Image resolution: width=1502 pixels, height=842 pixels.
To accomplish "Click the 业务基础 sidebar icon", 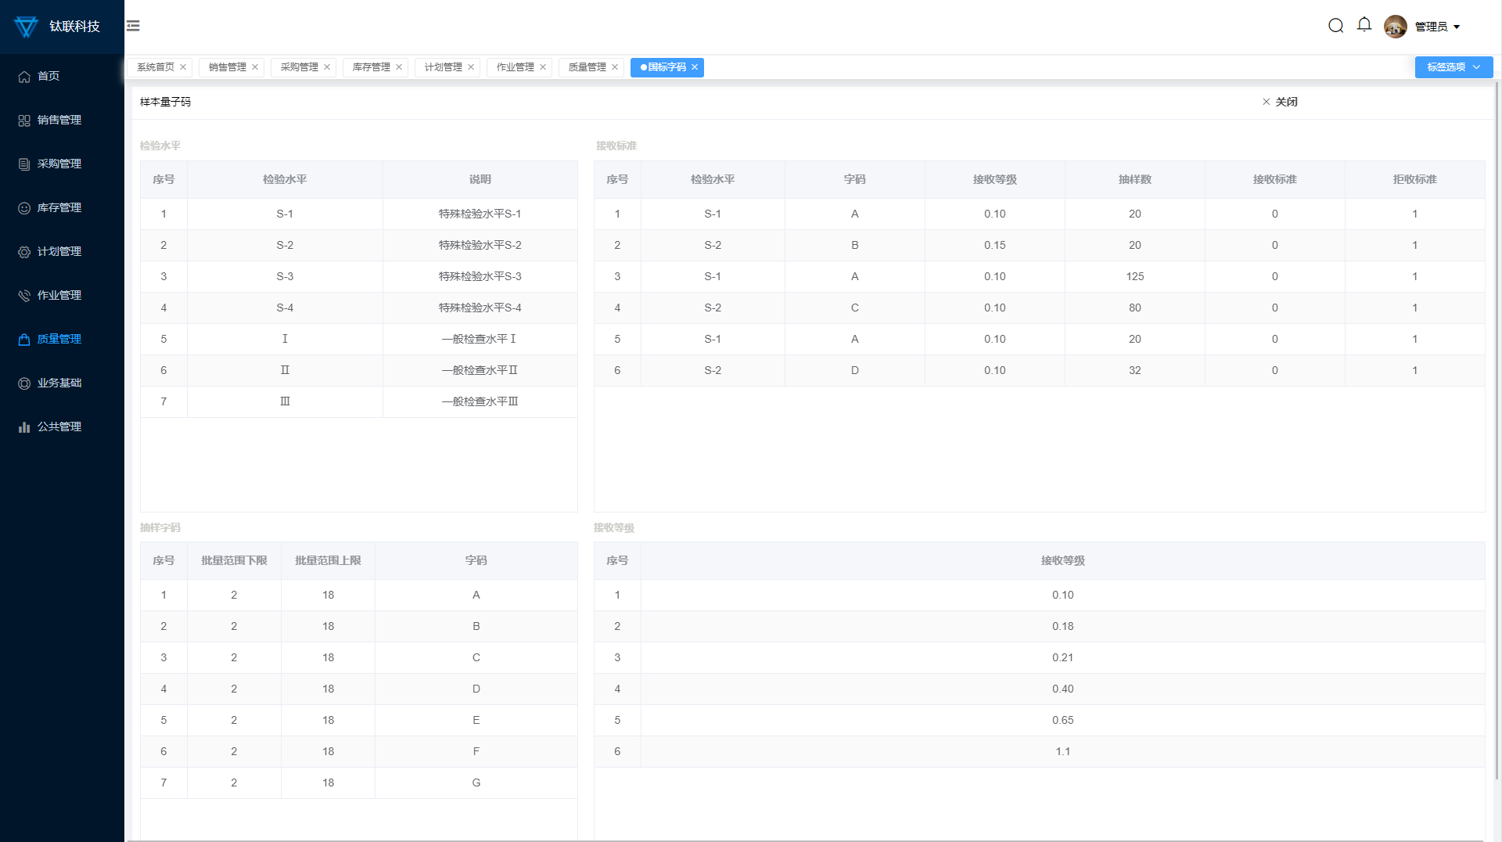I will (24, 383).
